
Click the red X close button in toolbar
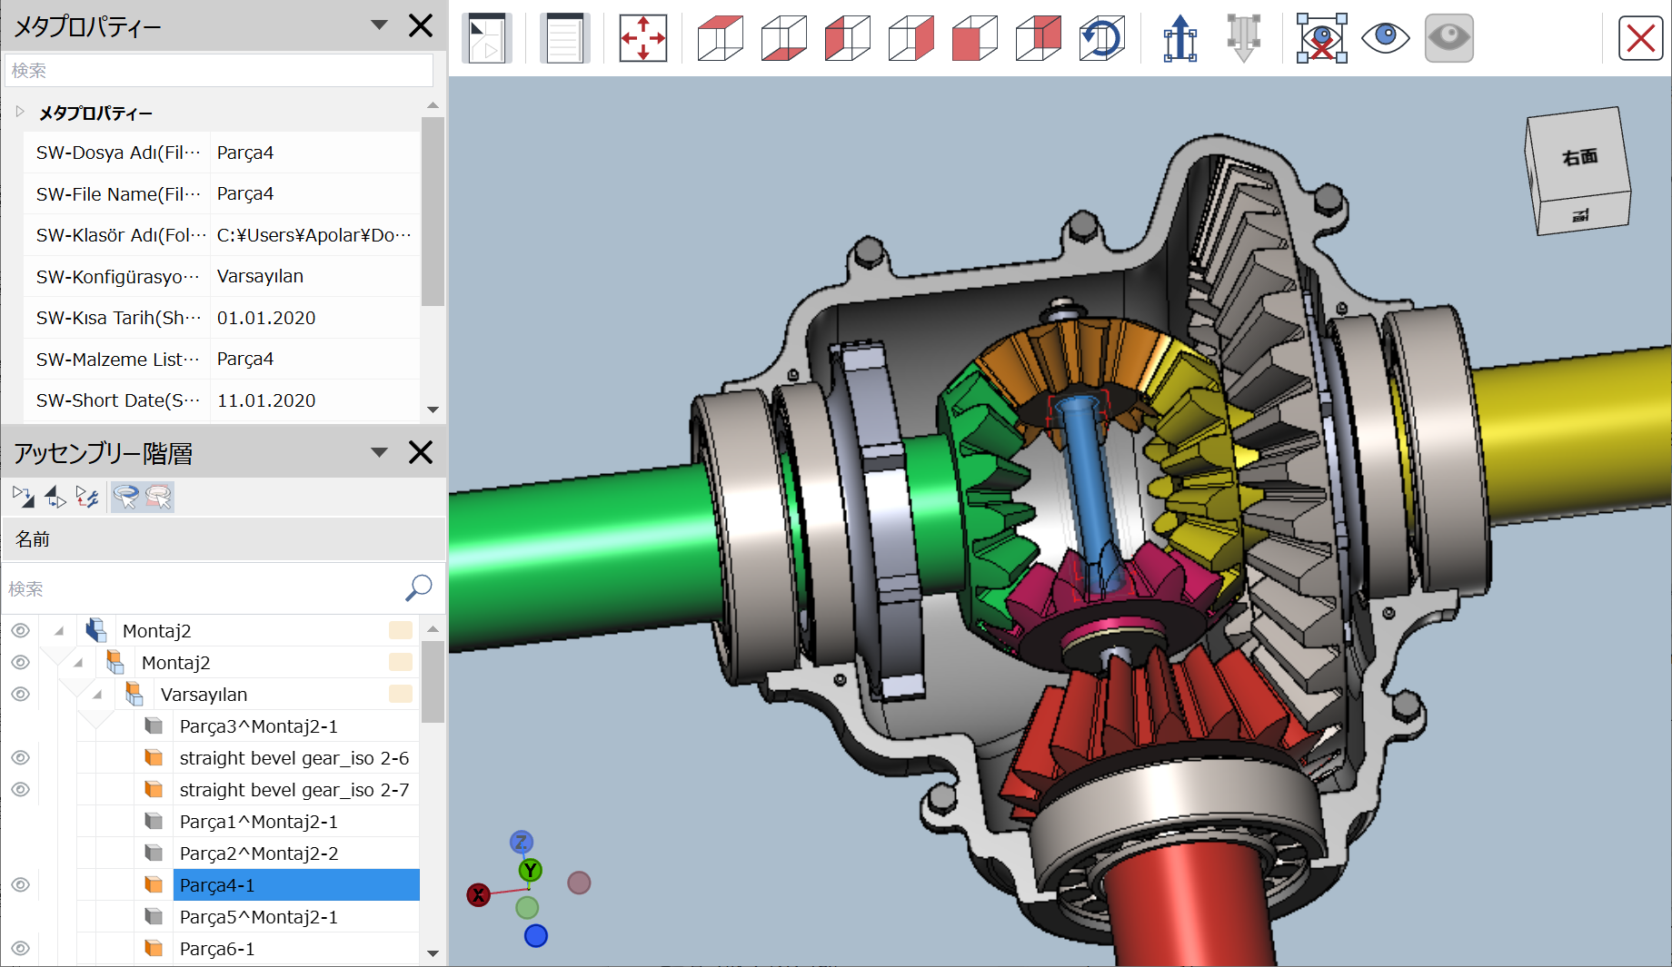click(1640, 39)
